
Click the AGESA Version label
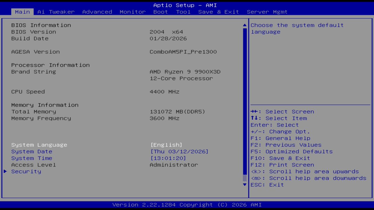coord(35,52)
